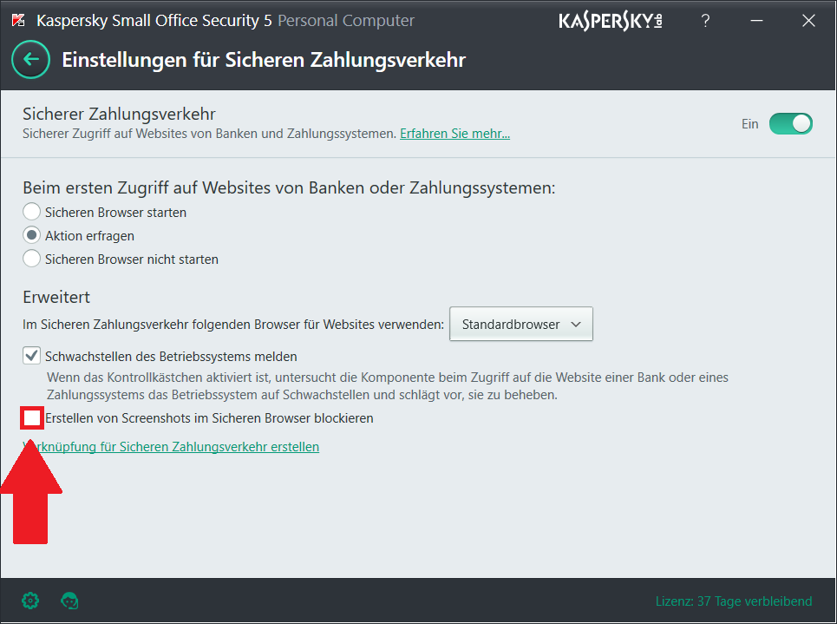Turn off the Sicherer Zahlungsverkehr switch

click(x=790, y=123)
